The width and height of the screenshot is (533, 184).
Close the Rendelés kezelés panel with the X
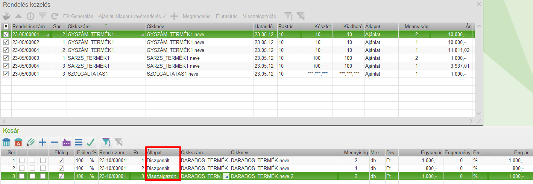click(x=478, y=4)
